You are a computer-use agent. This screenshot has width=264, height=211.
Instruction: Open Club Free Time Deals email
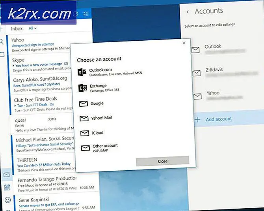tap(41, 105)
